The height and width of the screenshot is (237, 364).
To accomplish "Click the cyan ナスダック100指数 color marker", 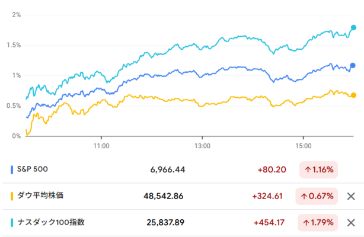I will [12, 223].
